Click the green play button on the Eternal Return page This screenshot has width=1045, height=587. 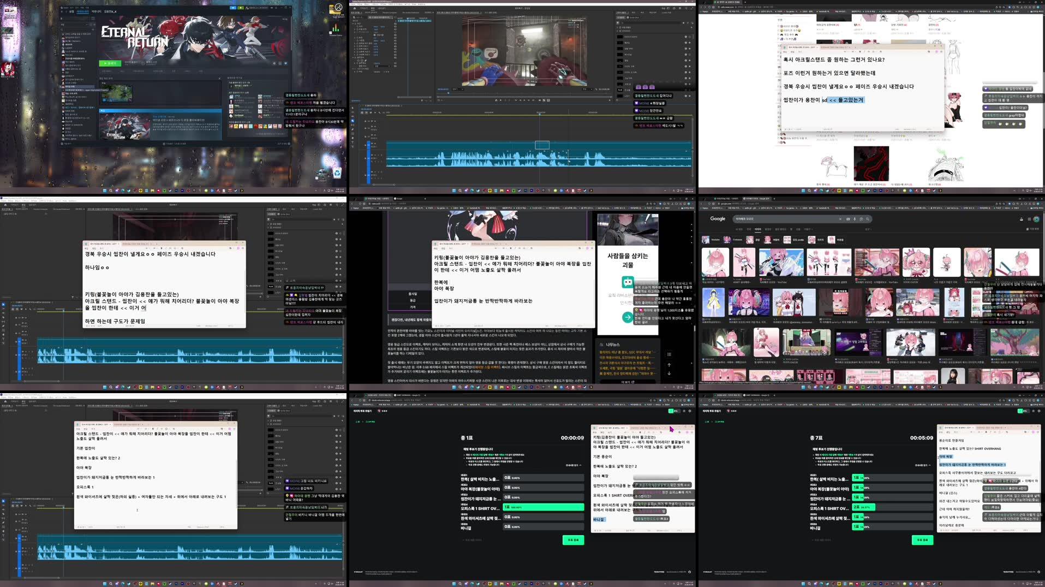tap(110, 63)
